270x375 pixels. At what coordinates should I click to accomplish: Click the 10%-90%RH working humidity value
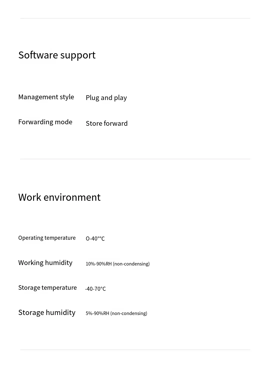(98, 264)
